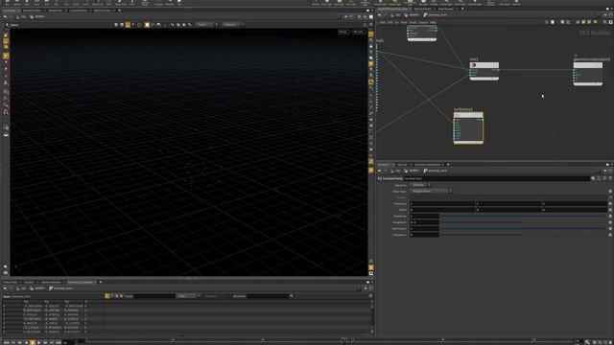Open the Tools menu in network editor
The height and width of the screenshot is (345, 614).
click(413, 22)
